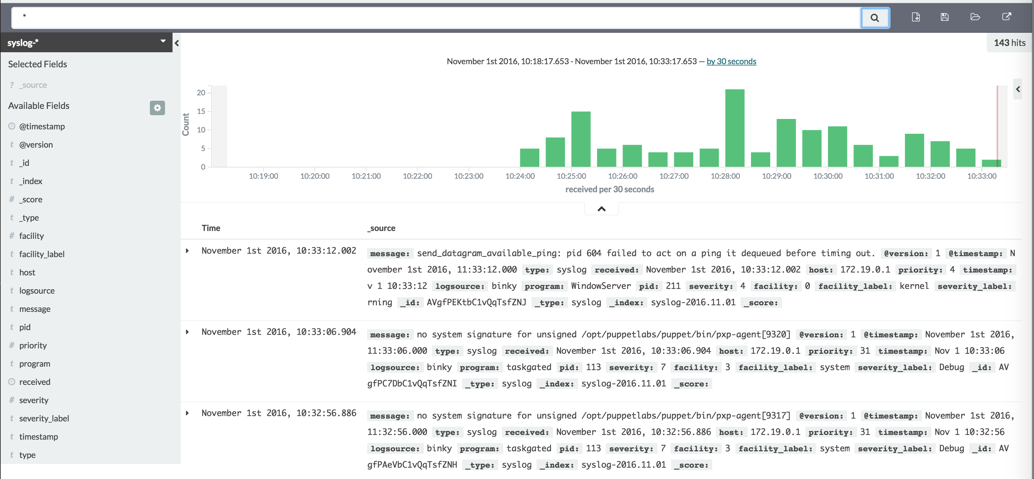1034x479 pixels.
Task: Expand the 10:32:56.886 log row
Action: (x=187, y=413)
